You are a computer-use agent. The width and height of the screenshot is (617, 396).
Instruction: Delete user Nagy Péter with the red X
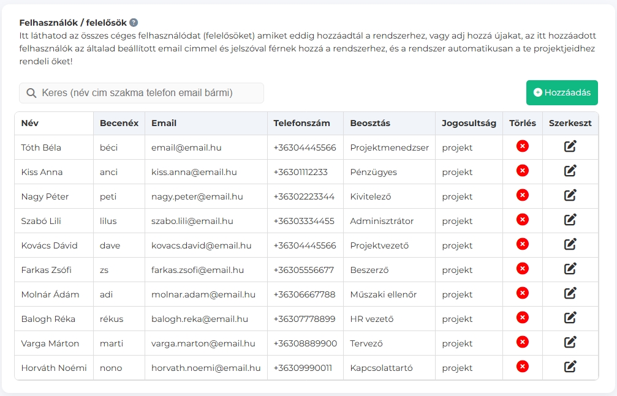click(522, 195)
